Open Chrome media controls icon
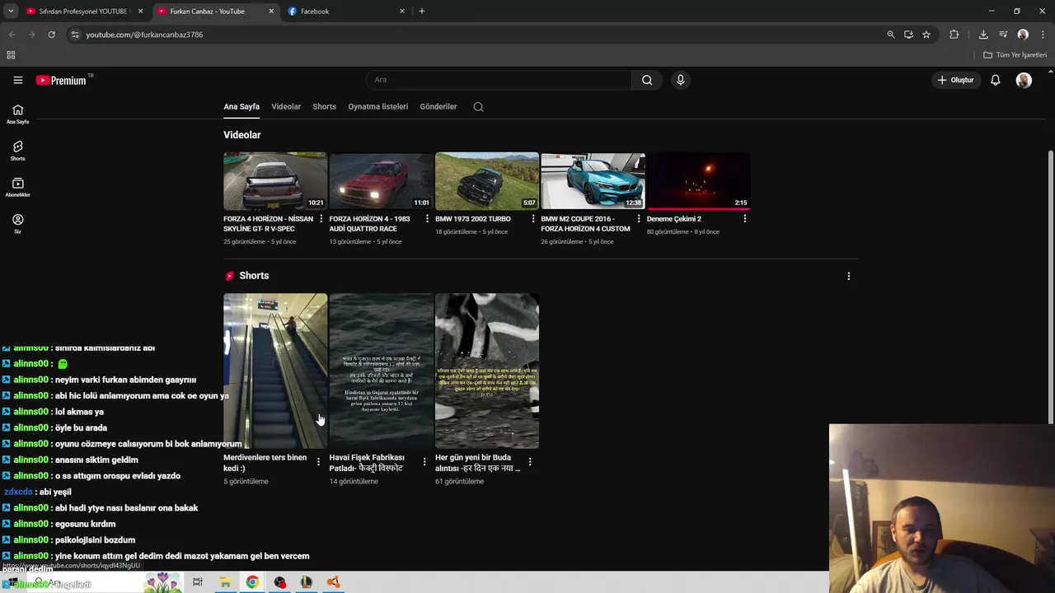The width and height of the screenshot is (1055, 593). [1003, 35]
